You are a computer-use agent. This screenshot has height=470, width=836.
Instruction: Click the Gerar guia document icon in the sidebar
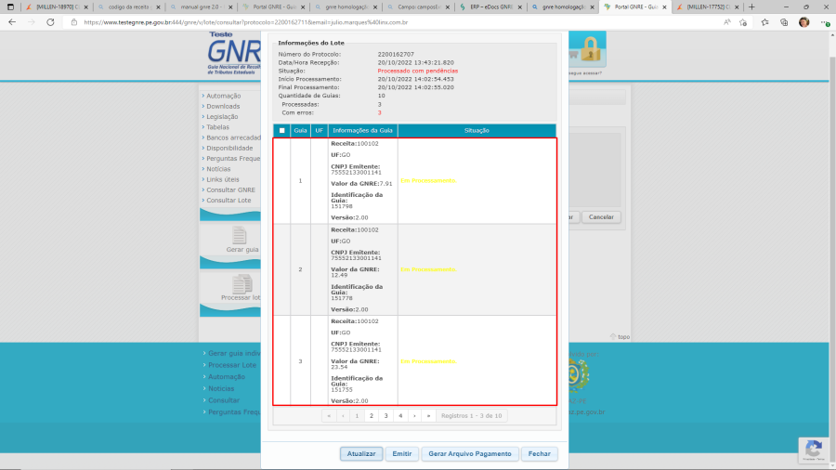click(x=239, y=235)
